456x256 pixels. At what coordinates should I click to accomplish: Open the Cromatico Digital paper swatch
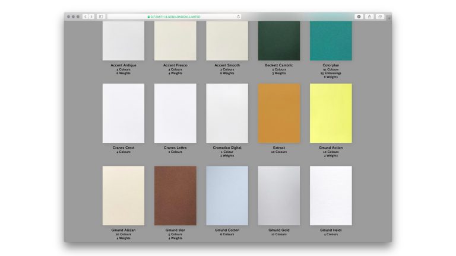[x=227, y=113]
